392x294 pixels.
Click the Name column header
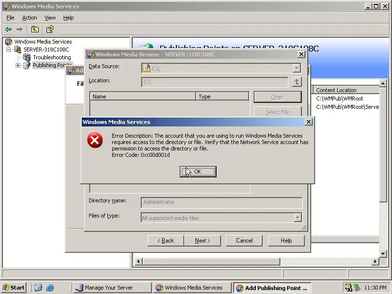click(143, 97)
